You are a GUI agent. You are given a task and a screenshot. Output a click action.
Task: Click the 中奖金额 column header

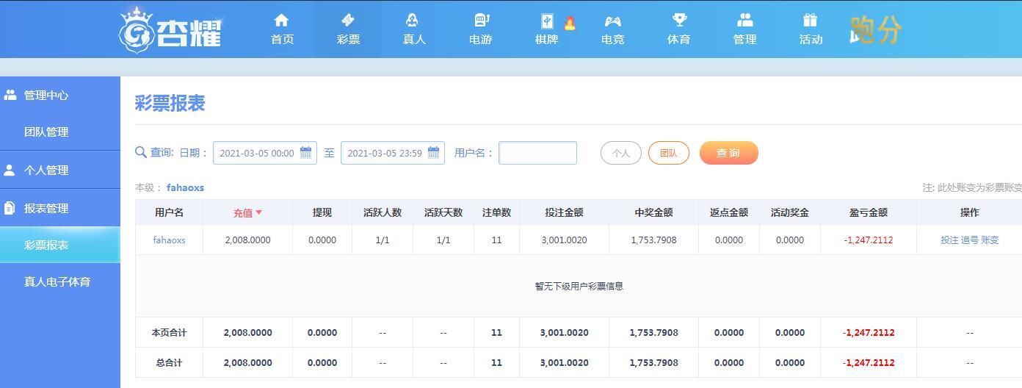point(653,212)
